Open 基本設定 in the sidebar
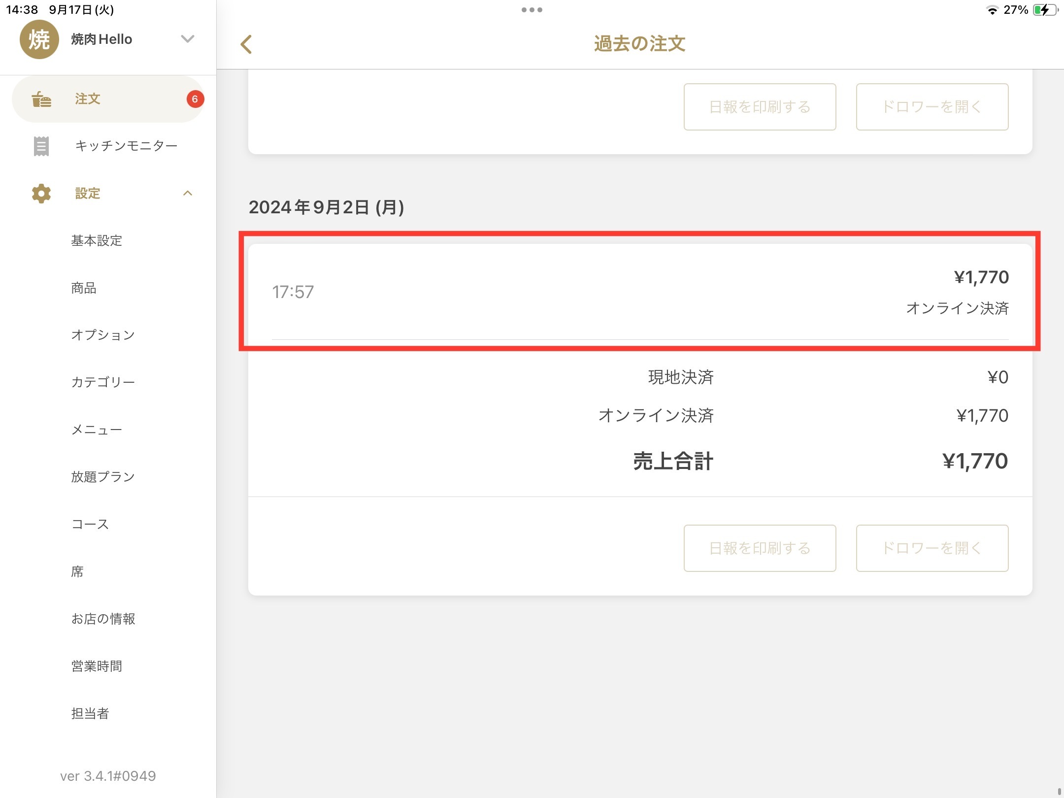The width and height of the screenshot is (1064, 798). click(97, 240)
